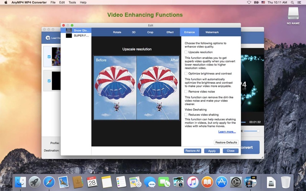306x191 pixels.
Task: Click the Apply button
Action: 212,151
